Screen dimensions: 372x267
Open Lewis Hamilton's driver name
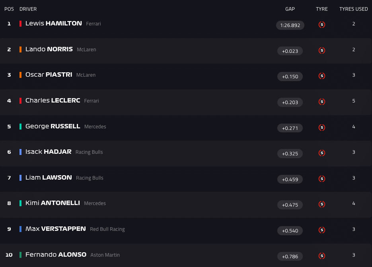click(x=54, y=23)
